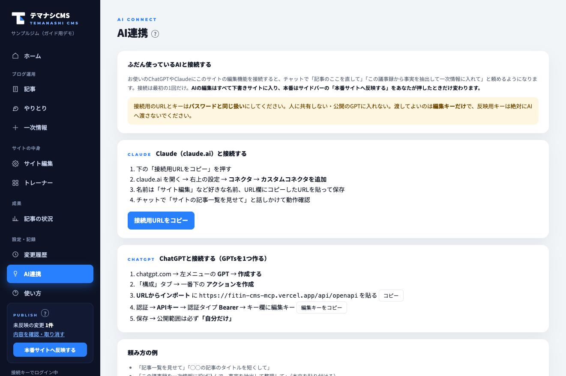The width and height of the screenshot is (566, 376).
Task: Click 未反映の変更 1件 text
Action: click(x=33, y=325)
